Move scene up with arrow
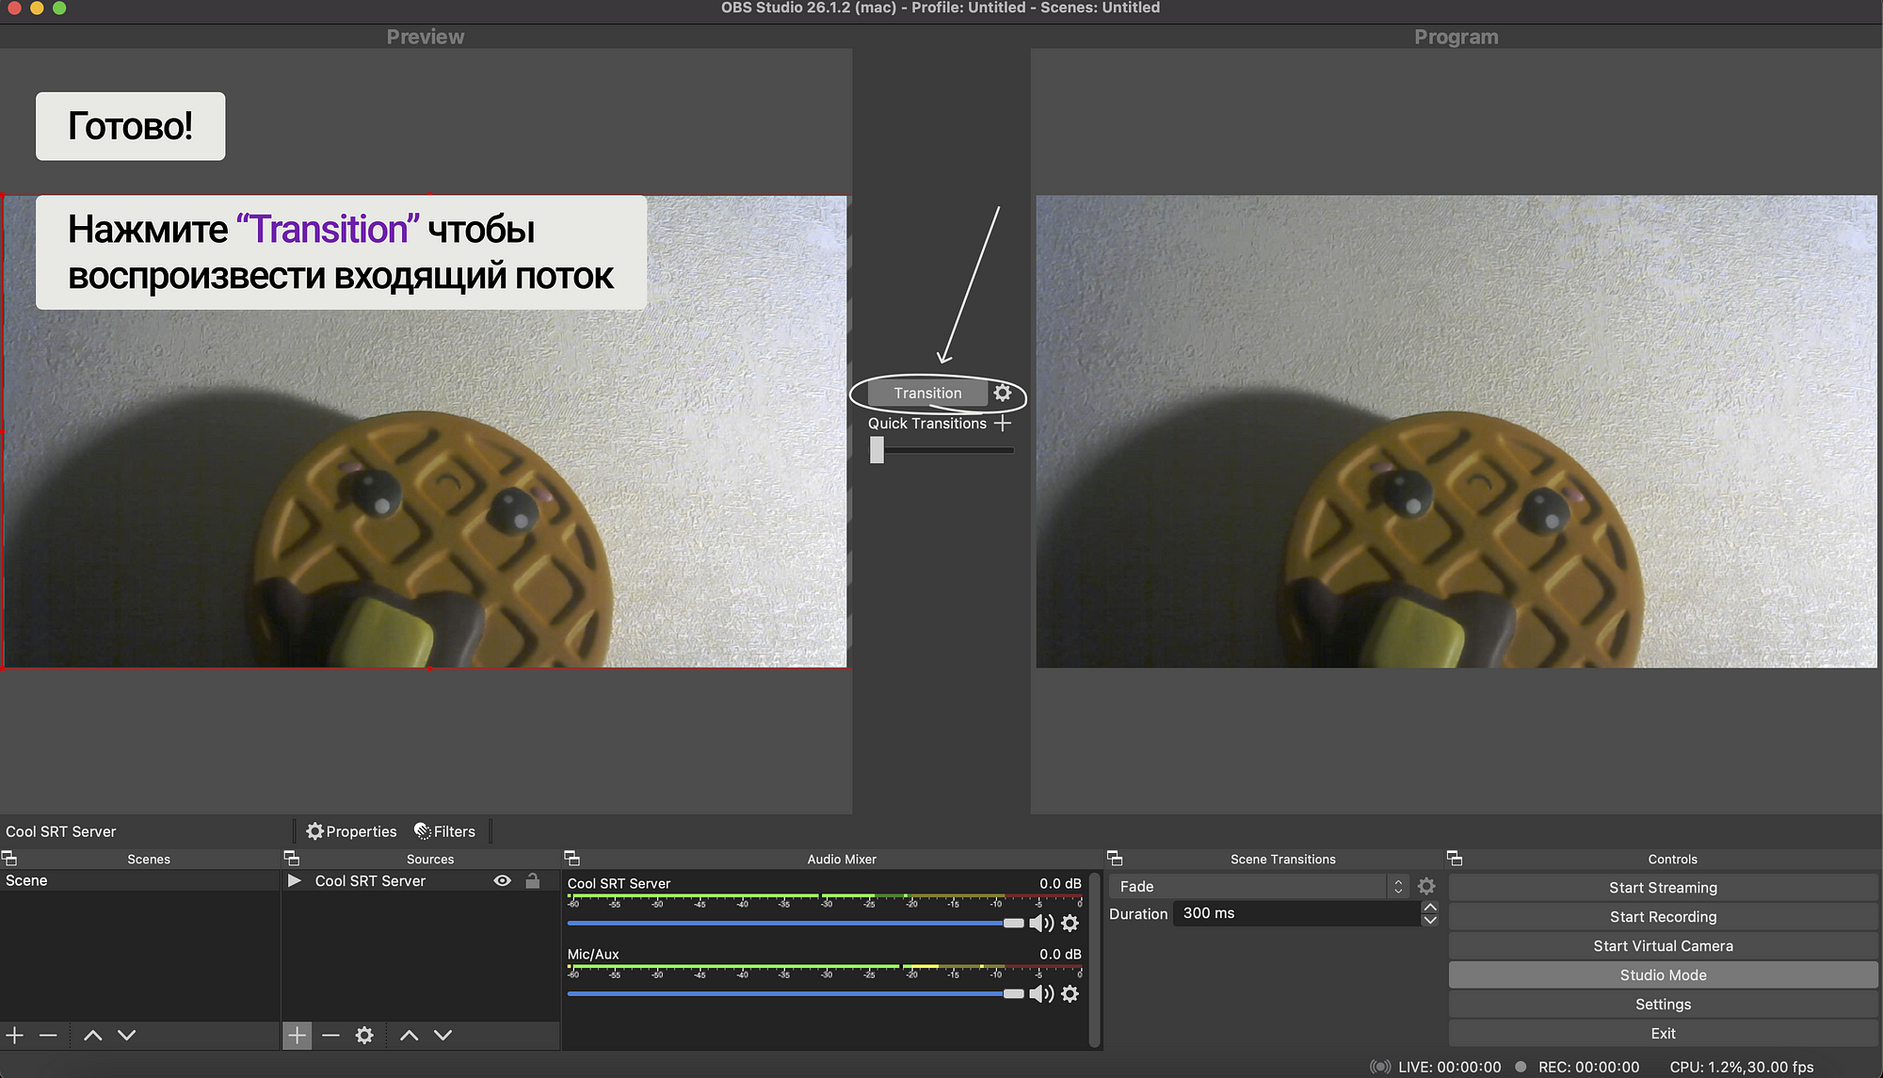1883x1078 pixels. pos(92,1036)
